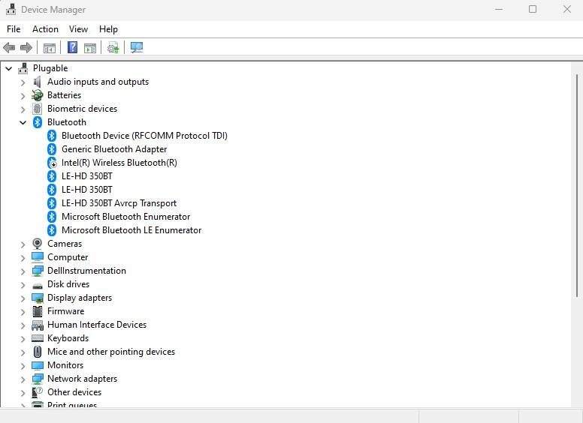Expand the Disk drives chevron
The width and height of the screenshot is (583, 423).
(x=23, y=285)
